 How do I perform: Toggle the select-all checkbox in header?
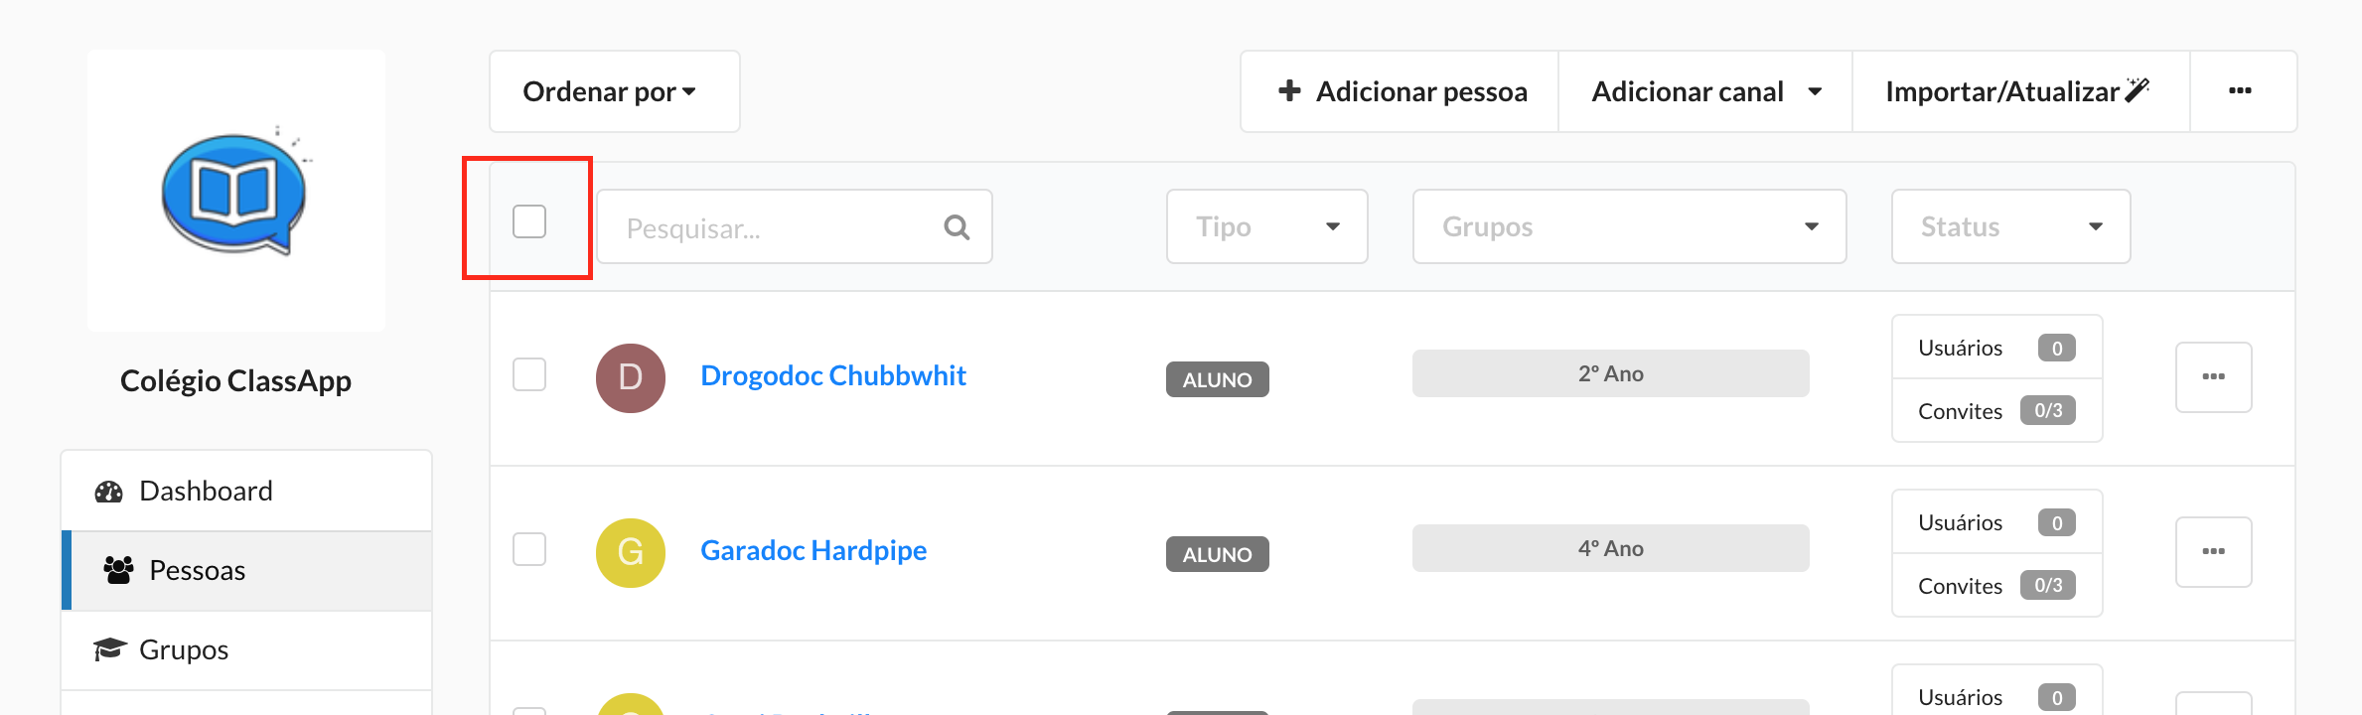[529, 221]
